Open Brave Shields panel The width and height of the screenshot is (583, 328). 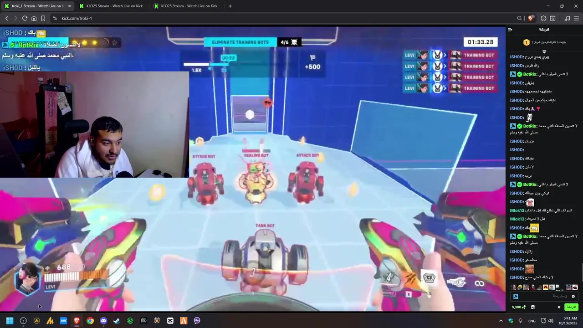(x=531, y=18)
